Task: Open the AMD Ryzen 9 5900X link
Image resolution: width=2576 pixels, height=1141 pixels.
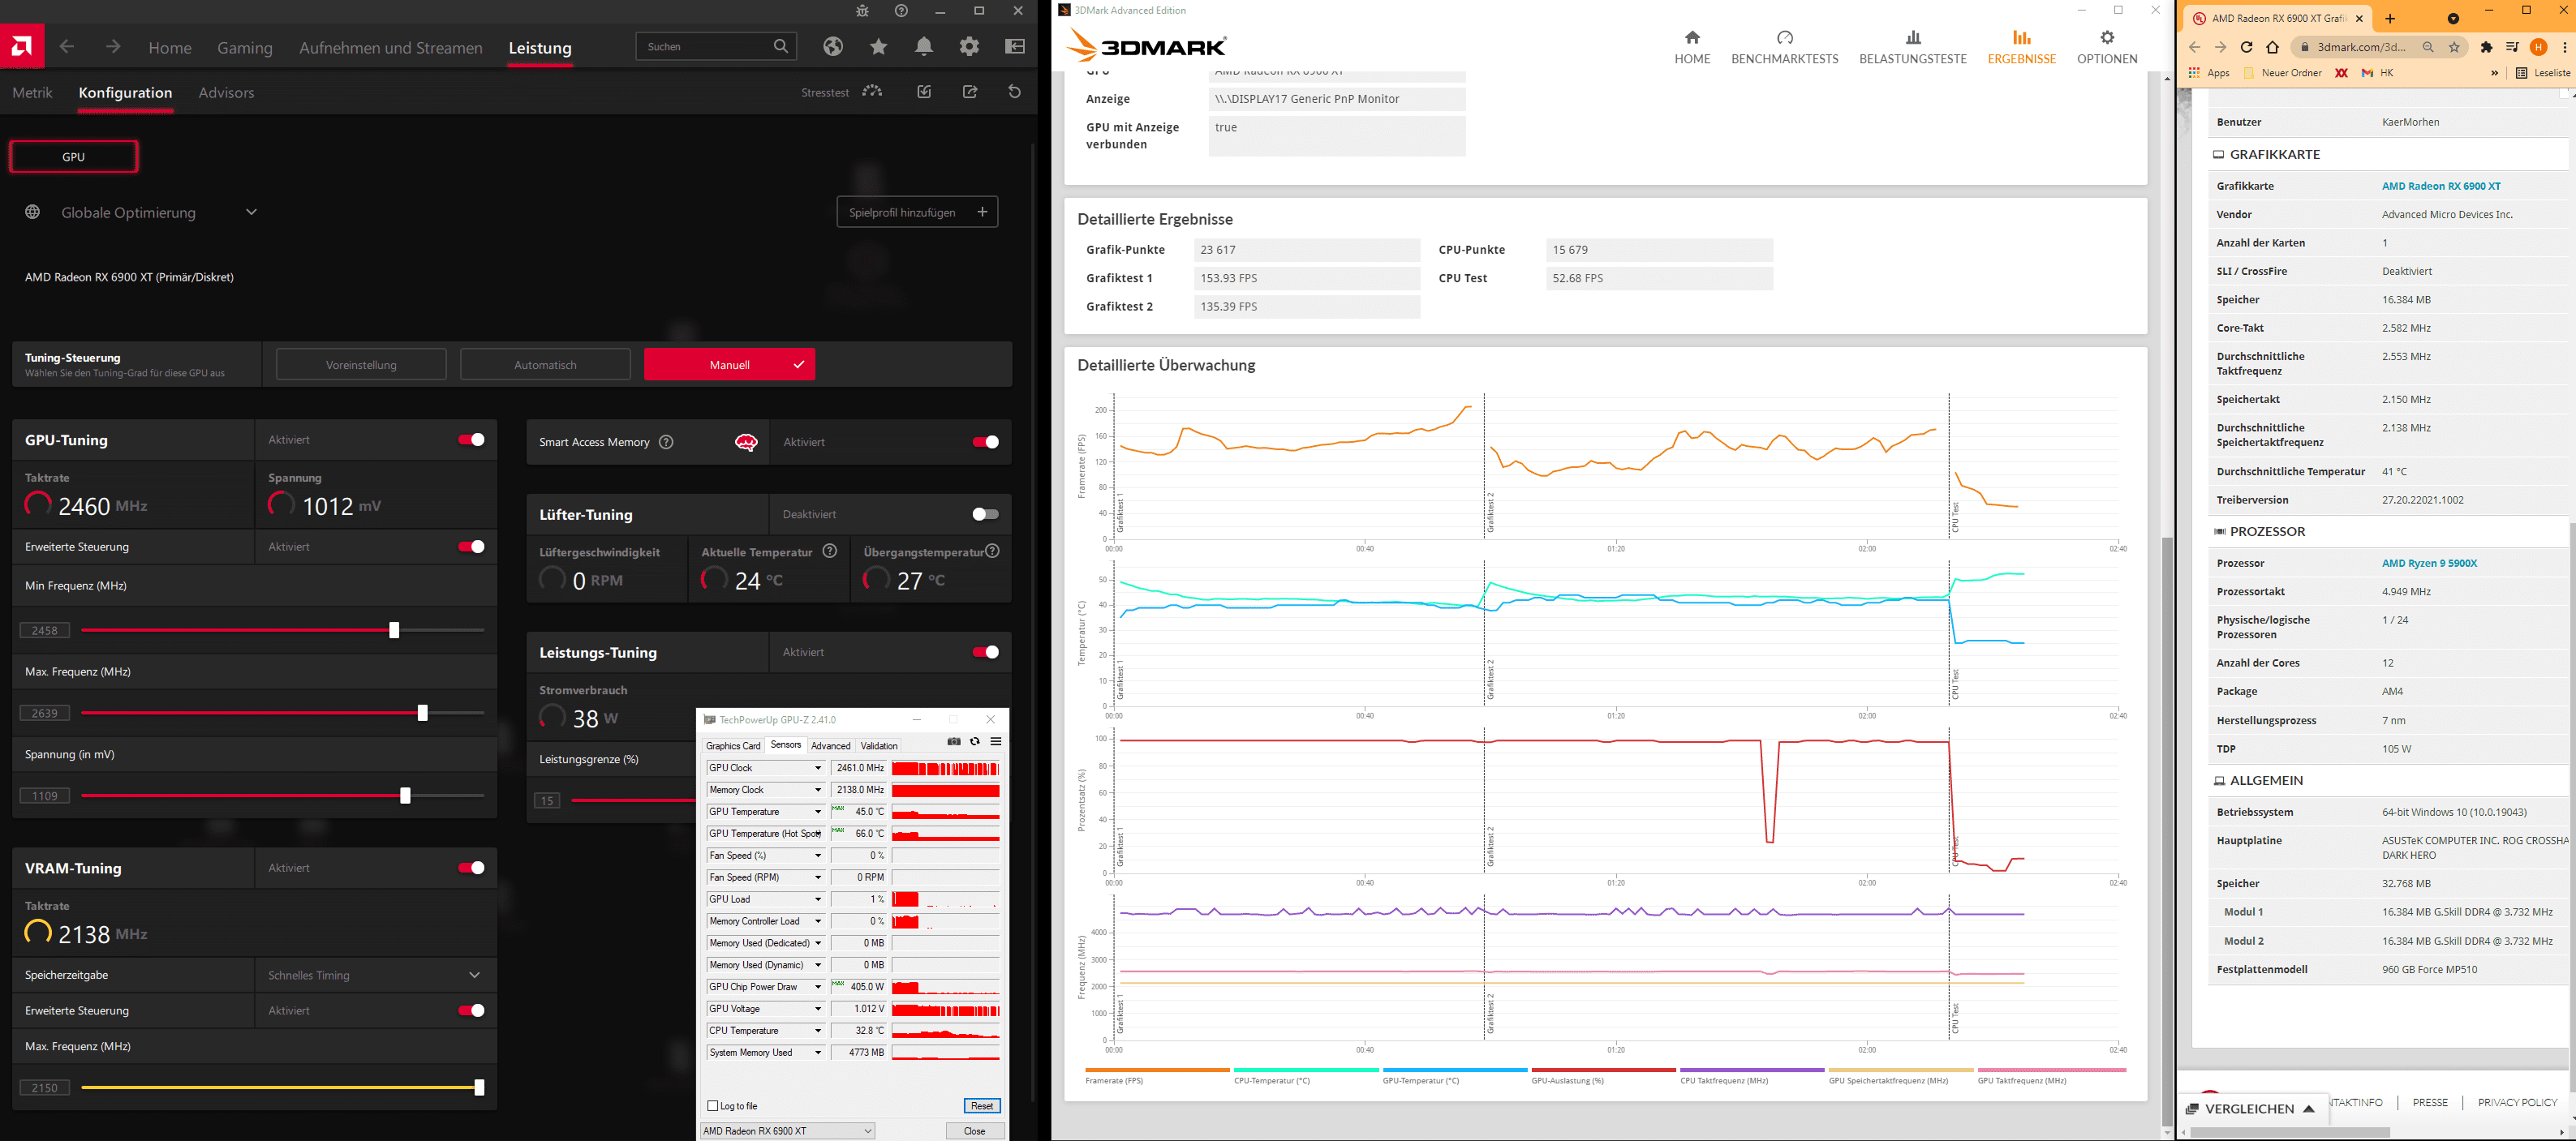Action: pos(2429,563)
